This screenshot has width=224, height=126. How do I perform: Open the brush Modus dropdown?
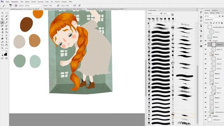(x=33, y=6)
